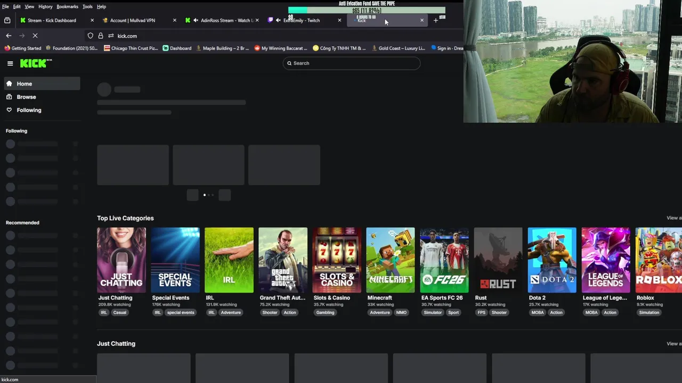Screen dimensions: 682x383
Task: Open the View menu
Action: pyautogui.click(x=29, y=6)
